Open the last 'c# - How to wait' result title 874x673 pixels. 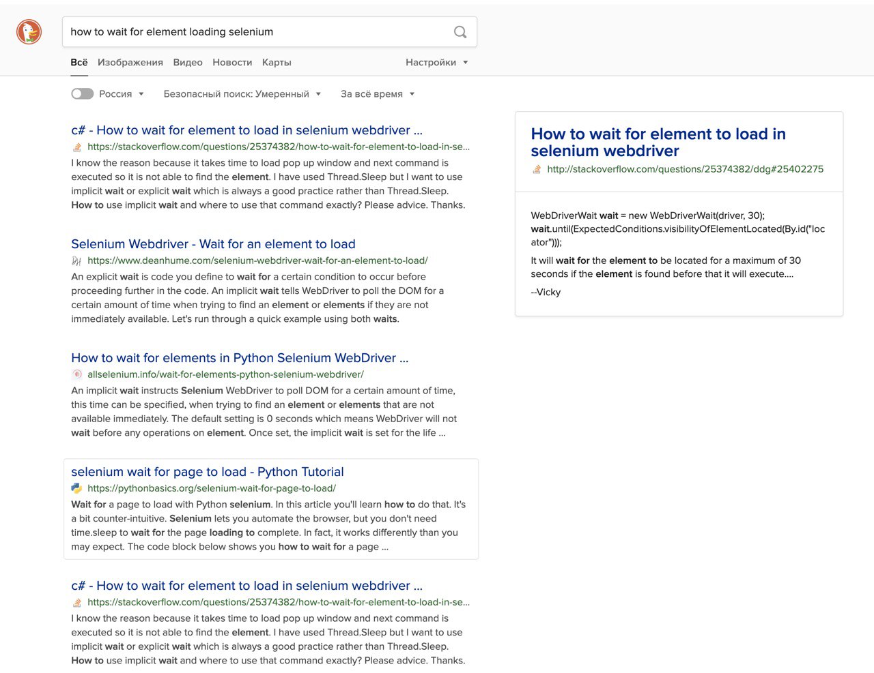pyautogui.click(x=247, y=586)
